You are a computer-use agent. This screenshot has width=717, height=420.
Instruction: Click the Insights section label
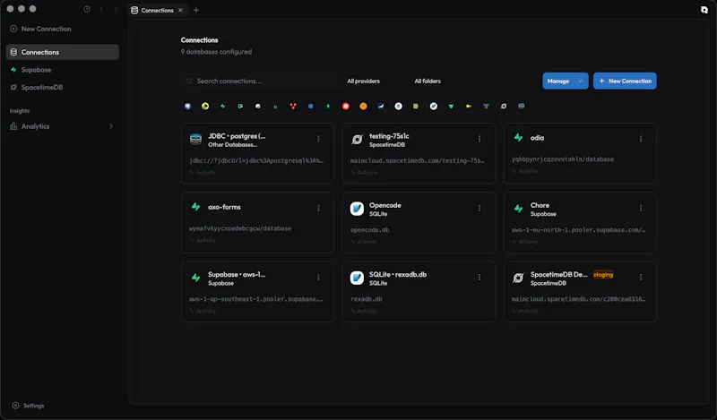pyautogui.click(x=20, y=111)
